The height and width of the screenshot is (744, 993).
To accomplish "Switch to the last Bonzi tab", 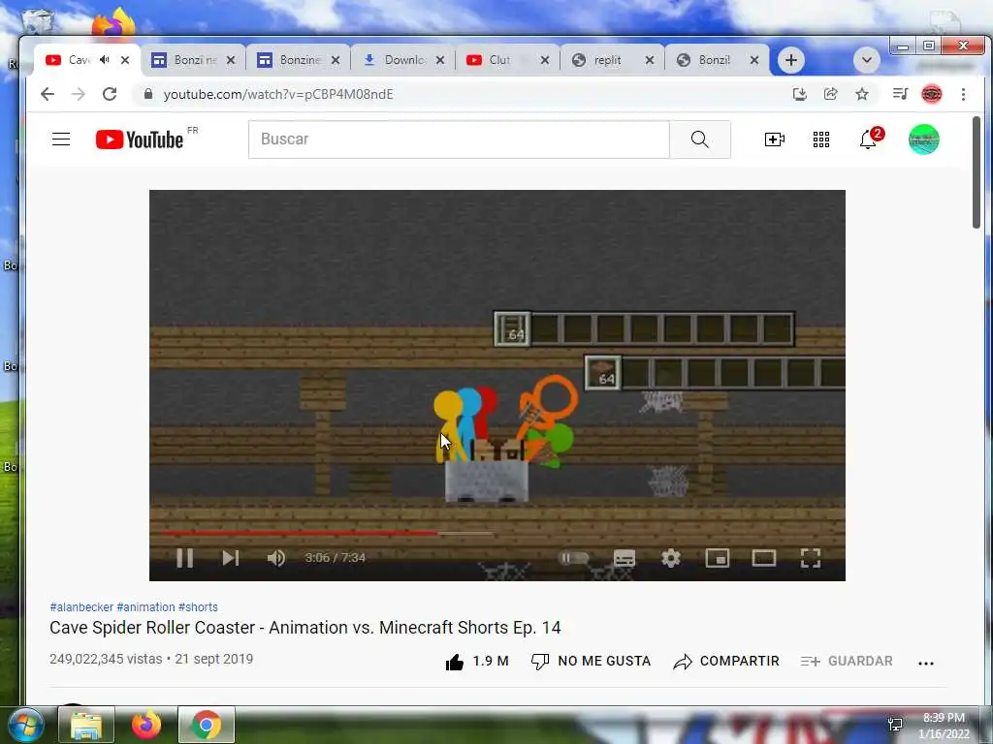I will [717, 60].
